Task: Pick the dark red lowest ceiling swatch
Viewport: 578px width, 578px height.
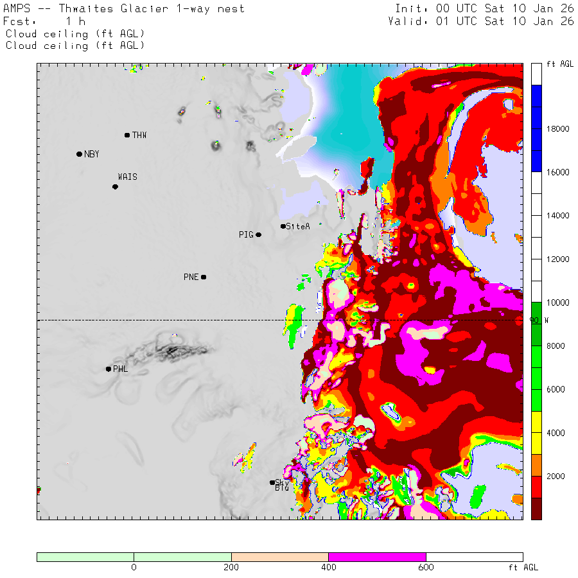Action: pos(536,508)
